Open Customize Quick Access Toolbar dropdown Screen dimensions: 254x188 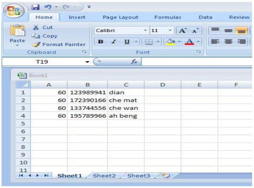89,7
